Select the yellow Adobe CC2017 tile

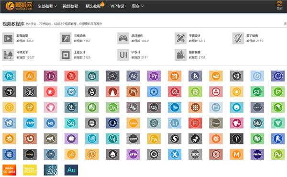[30, 170]
